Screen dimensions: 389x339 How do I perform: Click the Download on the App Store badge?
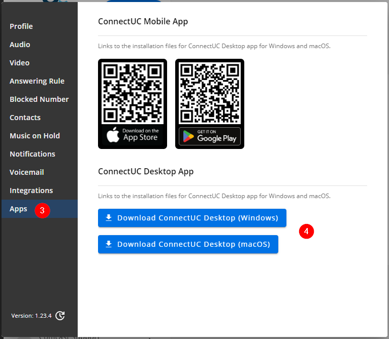coord(133,136)
